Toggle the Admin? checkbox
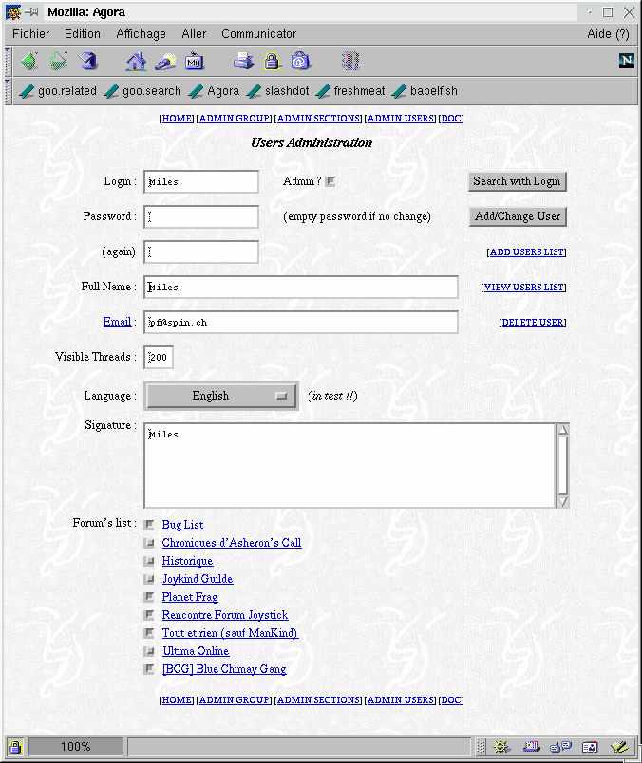Screen dimensions: 642x763 tap(330, 181)
